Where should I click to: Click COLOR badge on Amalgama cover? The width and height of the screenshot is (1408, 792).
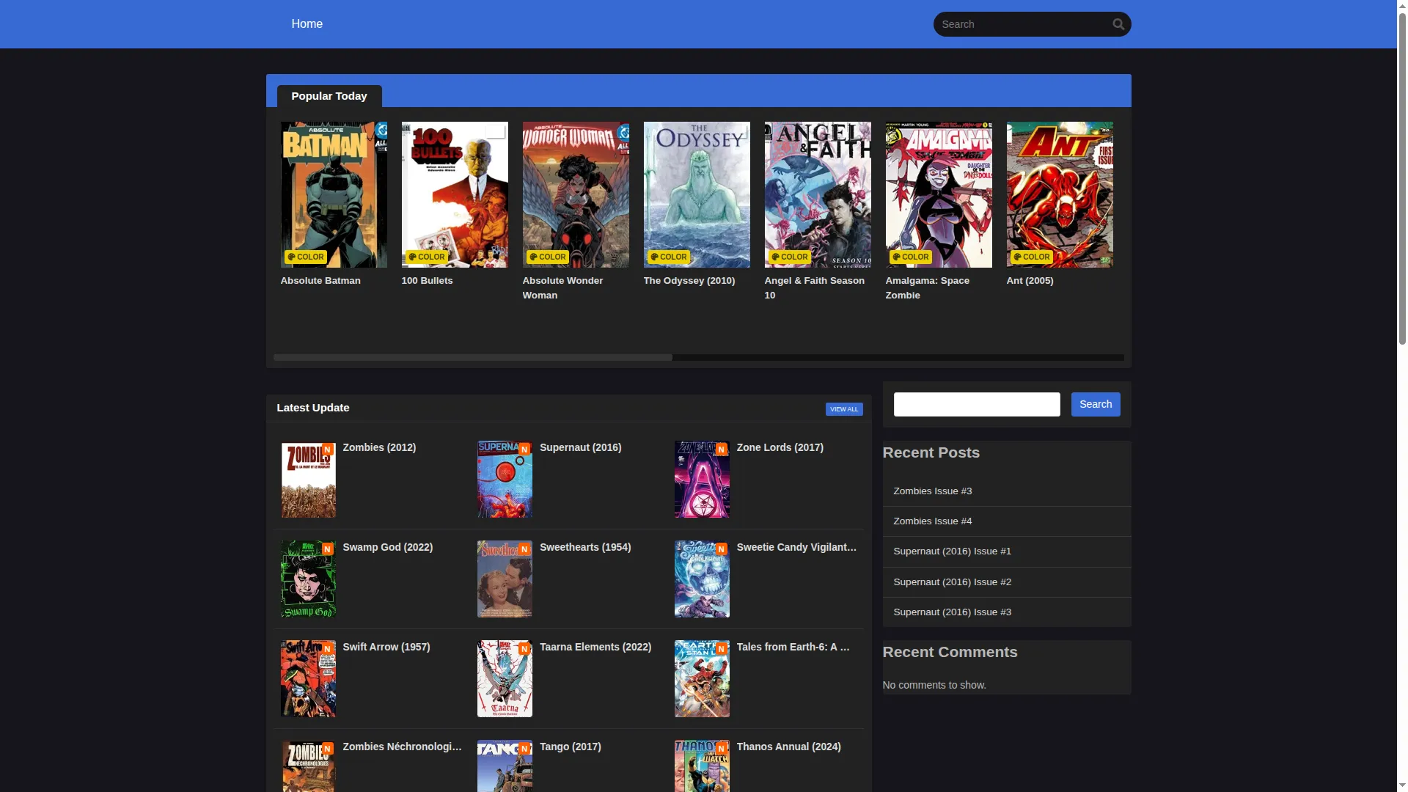(x=910, y=257)
